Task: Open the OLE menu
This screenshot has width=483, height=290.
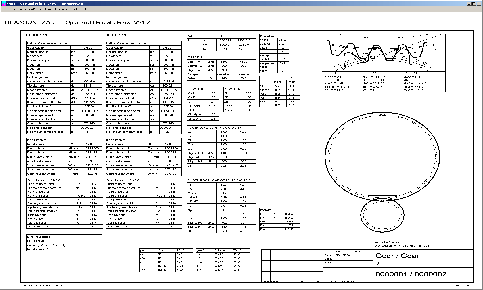Action: pos(75,9)
